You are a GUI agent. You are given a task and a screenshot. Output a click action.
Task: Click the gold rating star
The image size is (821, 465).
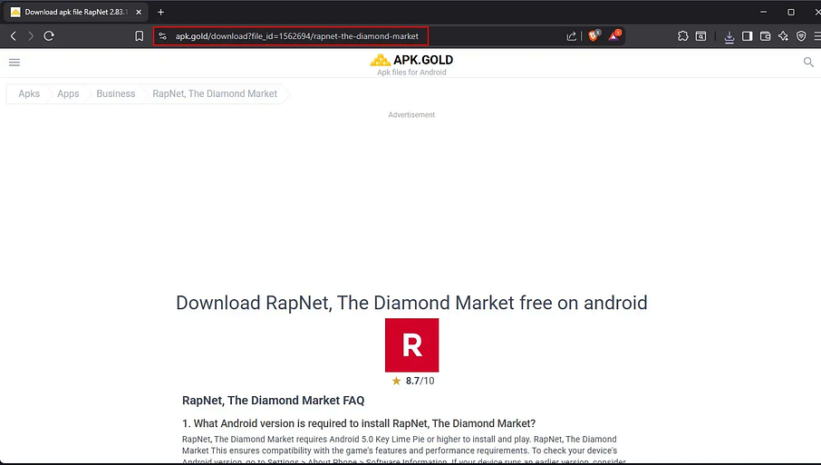click(x=396, y=381)
